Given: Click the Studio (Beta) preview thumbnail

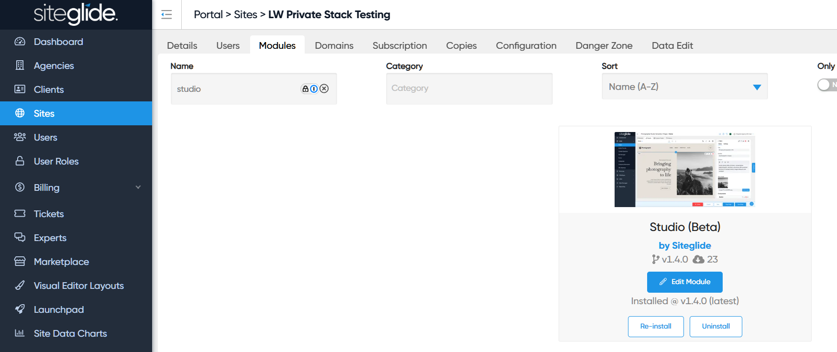Looking at the screenshot, I should tap(684, 169).
